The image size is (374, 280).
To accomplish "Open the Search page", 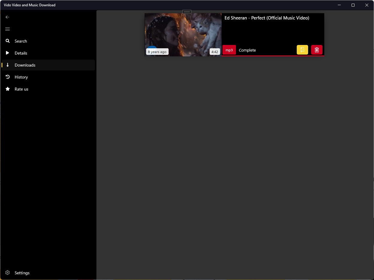I will pyautogui.click(x=48, y=41).
